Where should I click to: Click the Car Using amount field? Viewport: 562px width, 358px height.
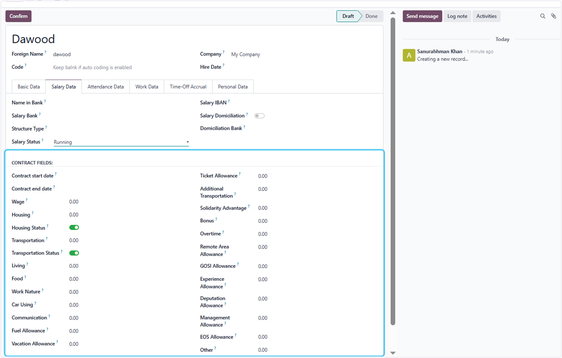[129, 305]
